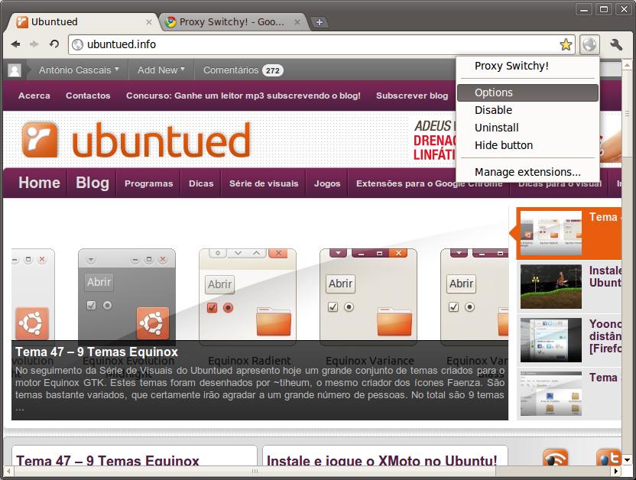The image size is (636, 480).
Task: Click the user avatar in admin bar
Action: (15, 70)
